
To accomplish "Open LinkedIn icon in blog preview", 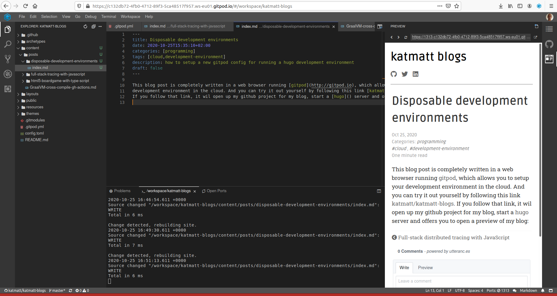I will click(415, 74).
